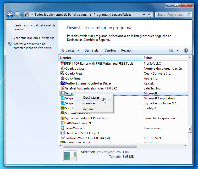Select Reparar in the context menu
The height and width of the screenshot is (169, 198).
[89, 109]
